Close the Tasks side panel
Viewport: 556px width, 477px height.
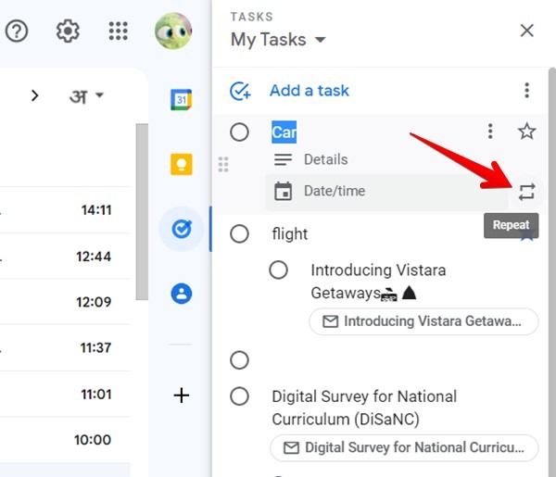527,31
